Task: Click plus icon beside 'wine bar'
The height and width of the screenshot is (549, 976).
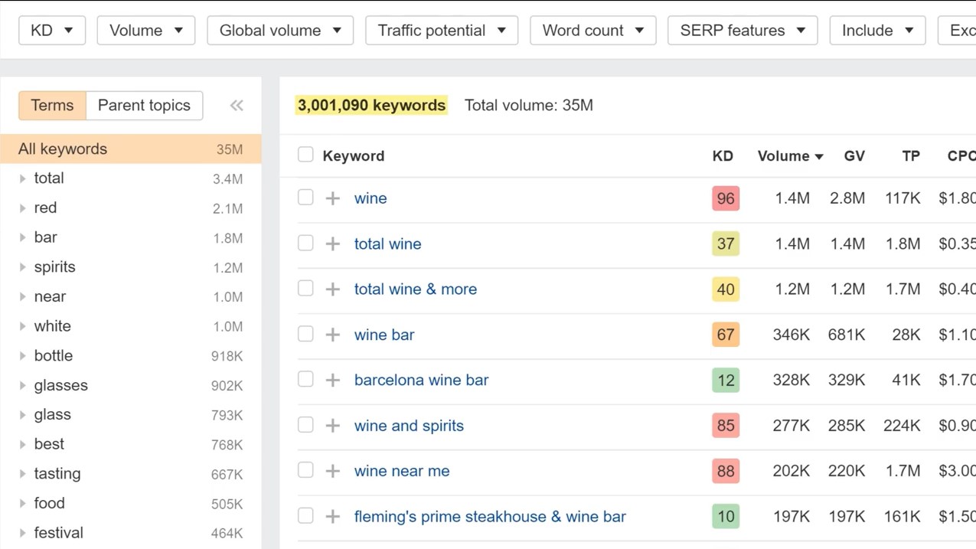Action: 332,335
